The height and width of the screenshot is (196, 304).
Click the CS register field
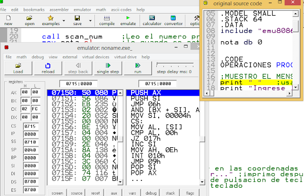point(30,126)
